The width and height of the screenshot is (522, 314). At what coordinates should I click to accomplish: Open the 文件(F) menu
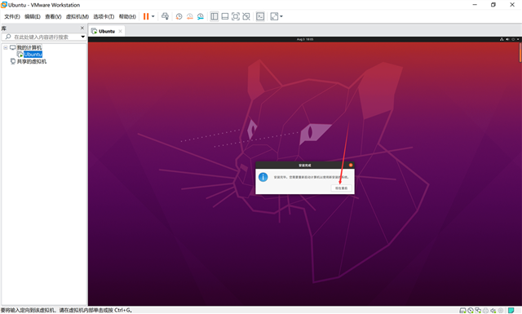(12, 16)
